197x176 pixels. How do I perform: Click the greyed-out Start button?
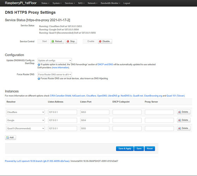(43, 42)
